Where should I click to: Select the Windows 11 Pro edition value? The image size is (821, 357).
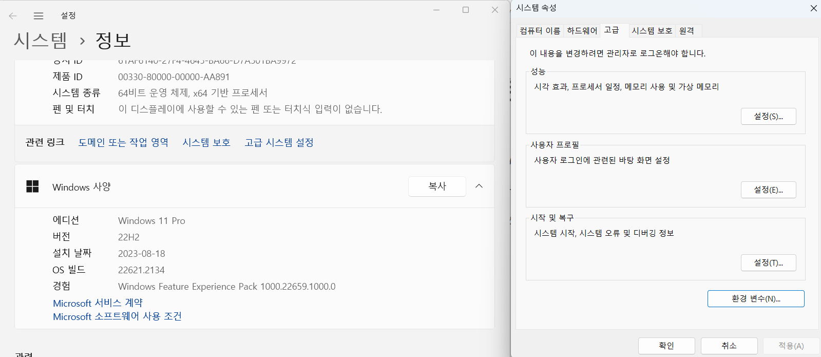tap(151, 221)
